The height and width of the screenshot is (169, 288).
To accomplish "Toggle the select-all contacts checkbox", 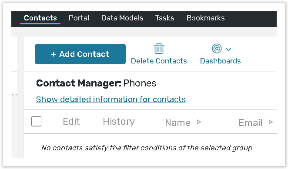I will (37, 121).
